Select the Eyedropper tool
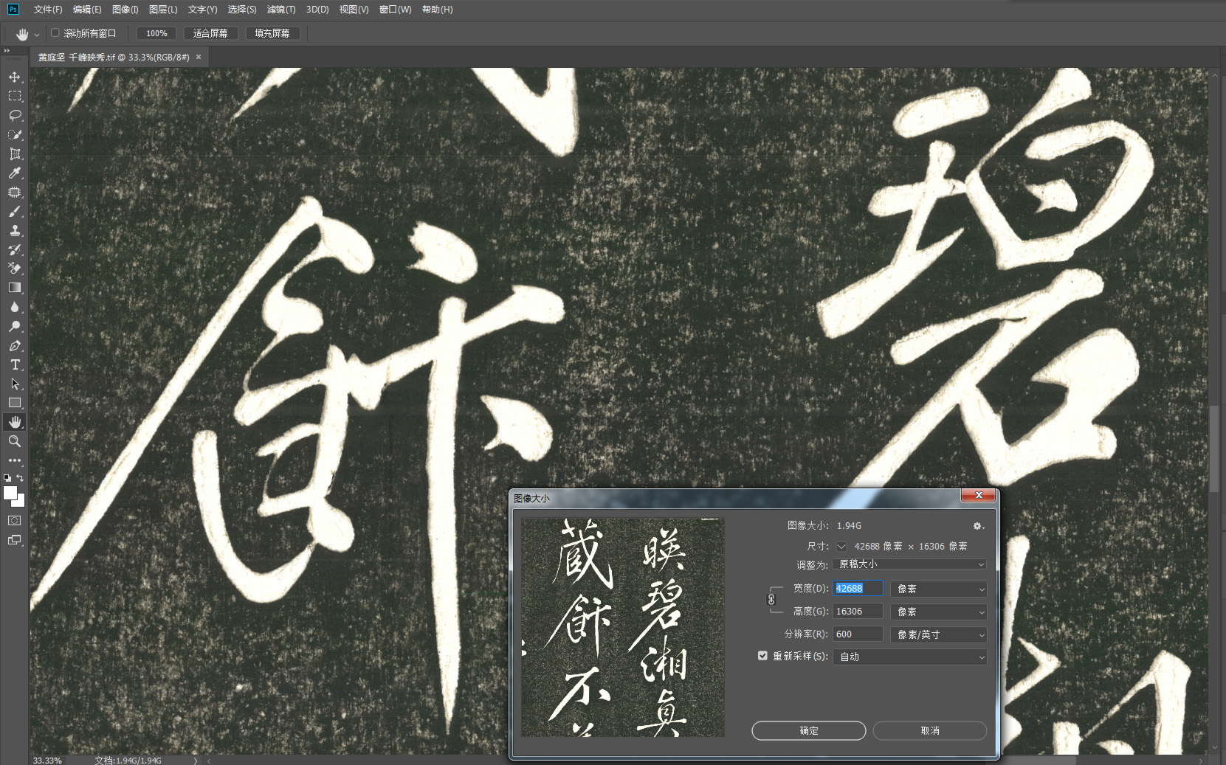Screen dimensions: 1226x765 point(15,173)
